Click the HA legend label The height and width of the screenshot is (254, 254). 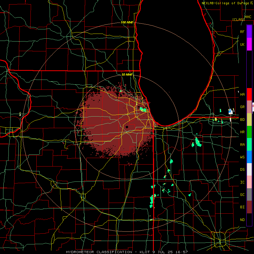[242, 95]
